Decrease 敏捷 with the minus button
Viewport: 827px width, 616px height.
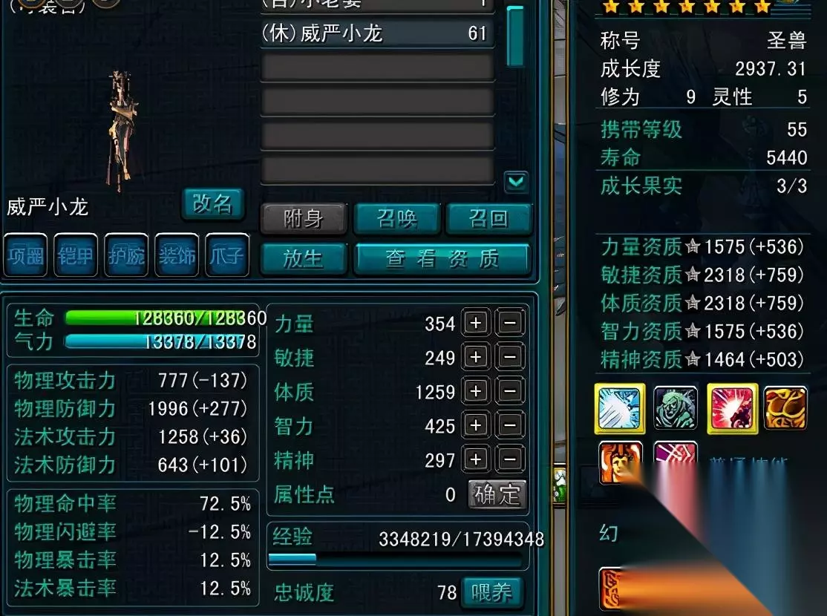(509, 357)
